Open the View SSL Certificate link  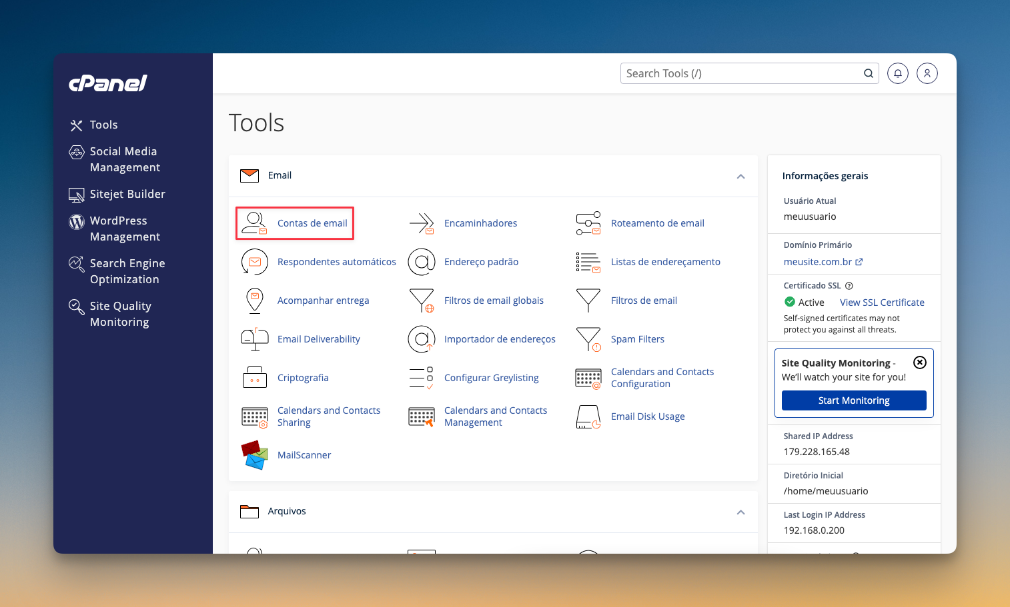click(x=881, y=303)
